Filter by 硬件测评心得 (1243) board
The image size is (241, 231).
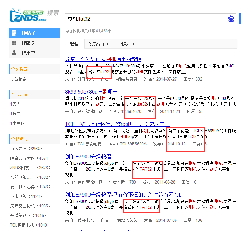click(x=30, y=187)
